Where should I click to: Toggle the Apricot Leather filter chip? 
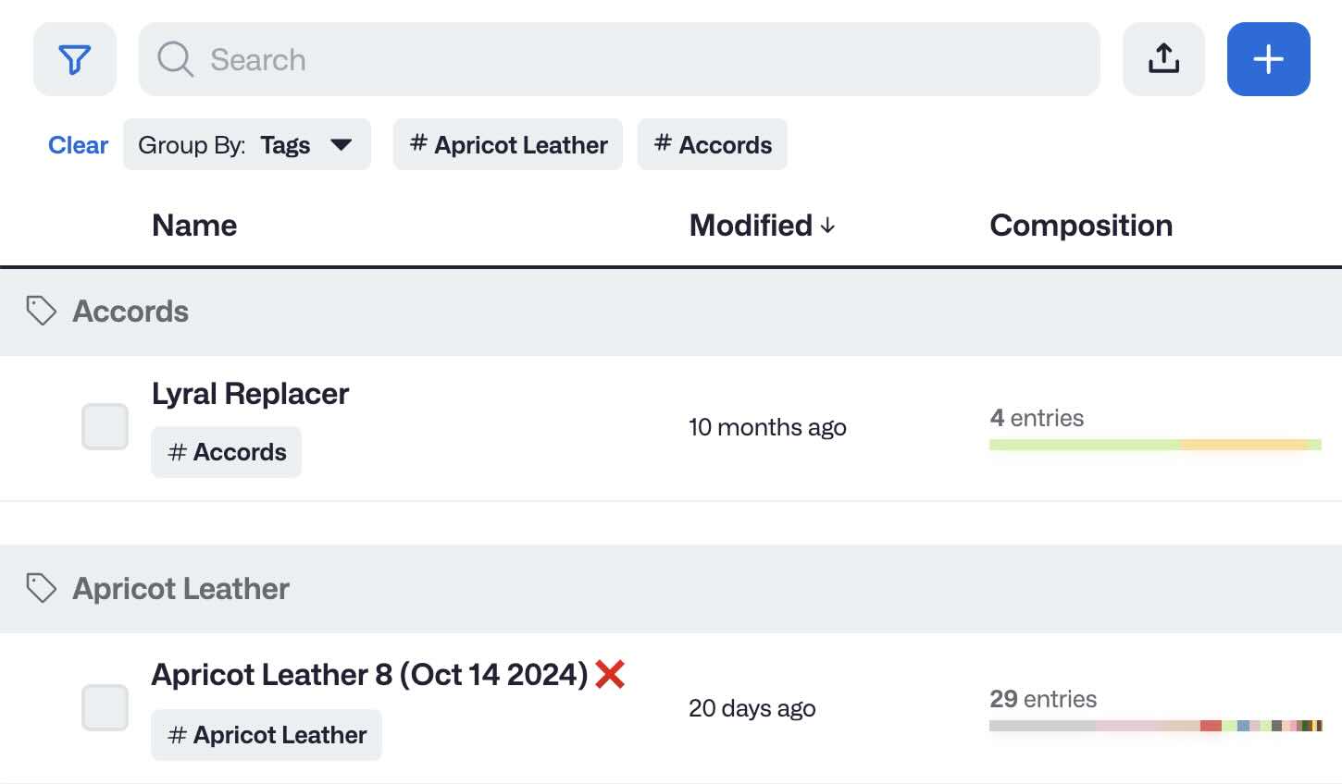point(507,144)
